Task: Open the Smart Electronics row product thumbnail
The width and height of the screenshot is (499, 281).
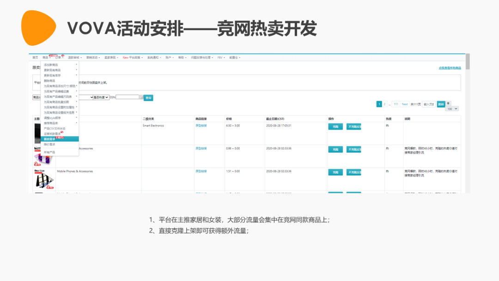Action: pos(37,134)
